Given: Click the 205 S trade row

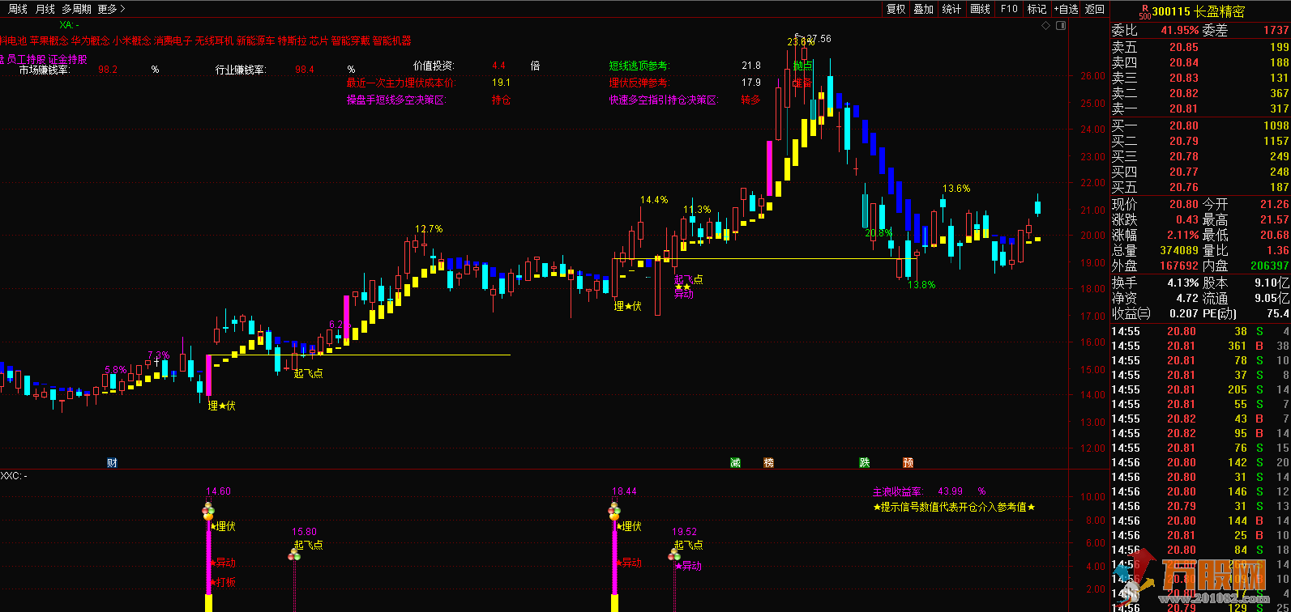Looking at the screenshot, I should pos(1200,389).
